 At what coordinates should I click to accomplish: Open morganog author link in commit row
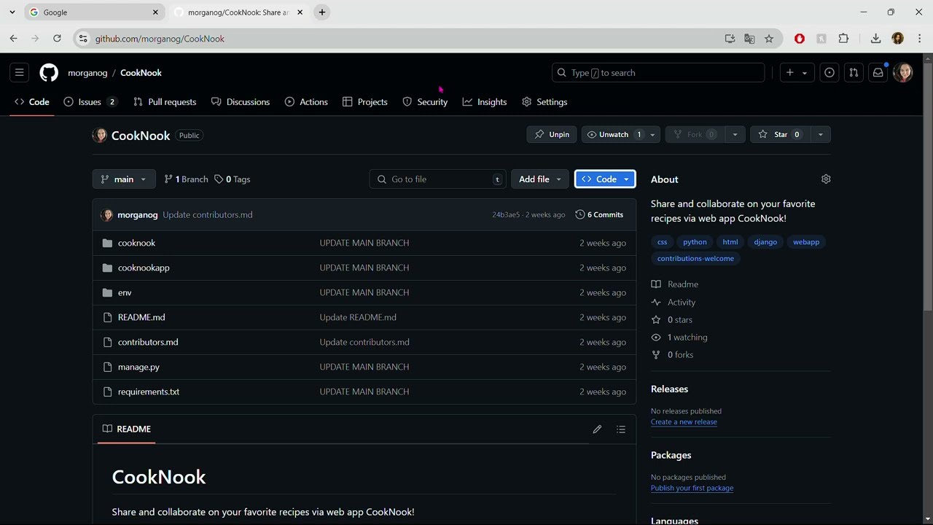[138, 215]
